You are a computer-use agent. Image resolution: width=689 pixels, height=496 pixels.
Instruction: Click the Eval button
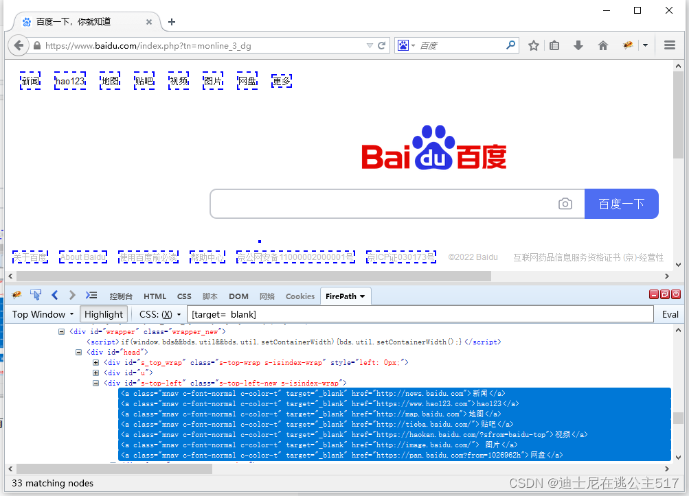pyautogui.click(x=670, y=314)
